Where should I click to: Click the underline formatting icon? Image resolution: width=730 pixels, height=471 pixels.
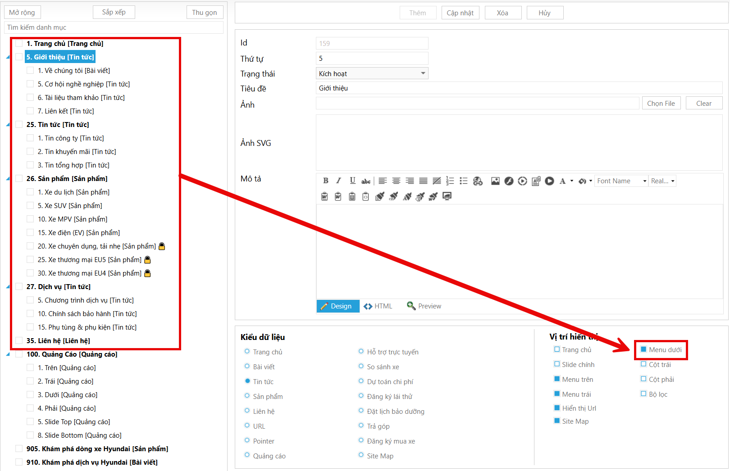click(352, 181)
